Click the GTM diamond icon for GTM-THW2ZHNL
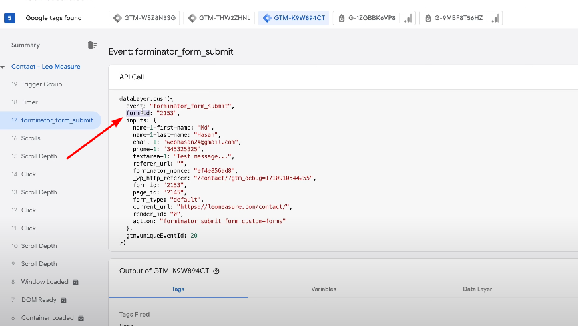578x326 pixels. pos(192,18)
